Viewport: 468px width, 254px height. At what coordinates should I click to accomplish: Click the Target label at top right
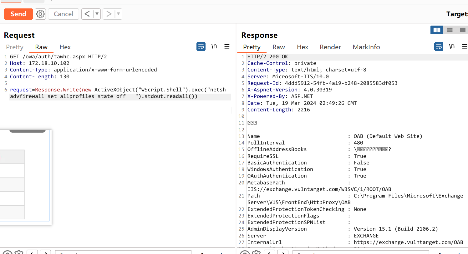(457, 14)
